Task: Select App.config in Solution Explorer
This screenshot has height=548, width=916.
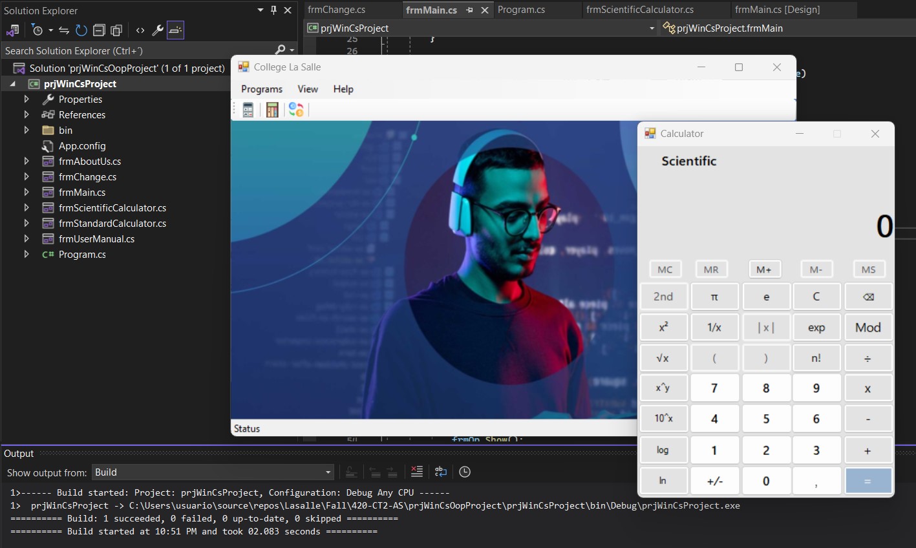Action: pyautogui.click(x=82, y=146)
